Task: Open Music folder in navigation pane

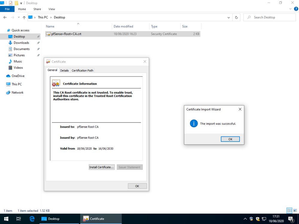Action: (18, 61)
